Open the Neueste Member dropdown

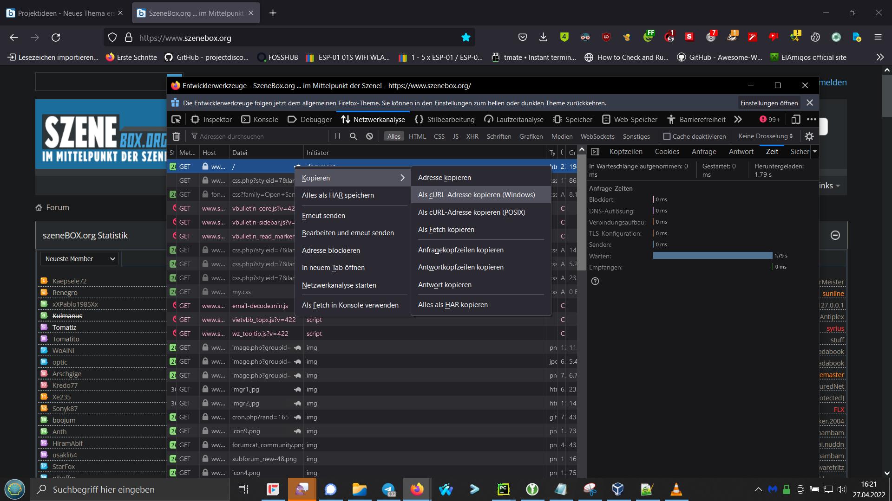click(79, 258)
